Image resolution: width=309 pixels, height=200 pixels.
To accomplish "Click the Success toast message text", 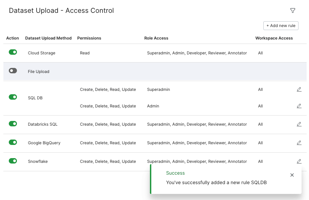I will [x=216, y=182].
